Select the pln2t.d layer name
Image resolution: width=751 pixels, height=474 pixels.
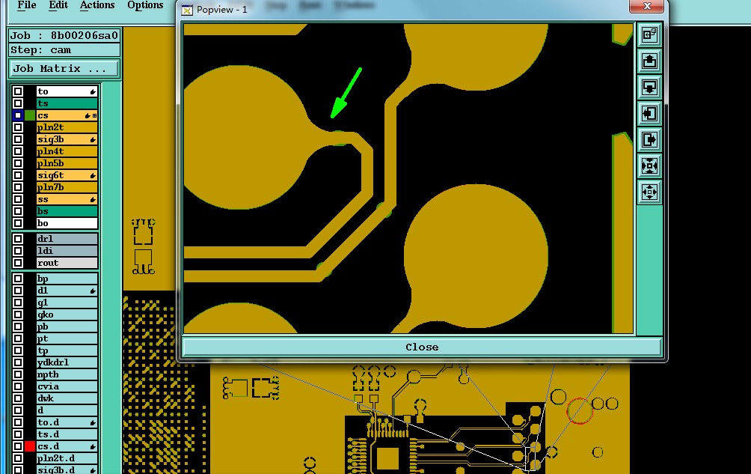click(x=67, y=458)
